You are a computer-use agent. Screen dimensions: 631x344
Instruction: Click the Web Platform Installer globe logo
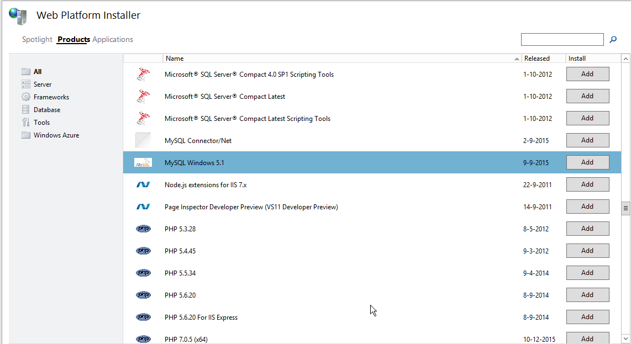pos(18,16)
